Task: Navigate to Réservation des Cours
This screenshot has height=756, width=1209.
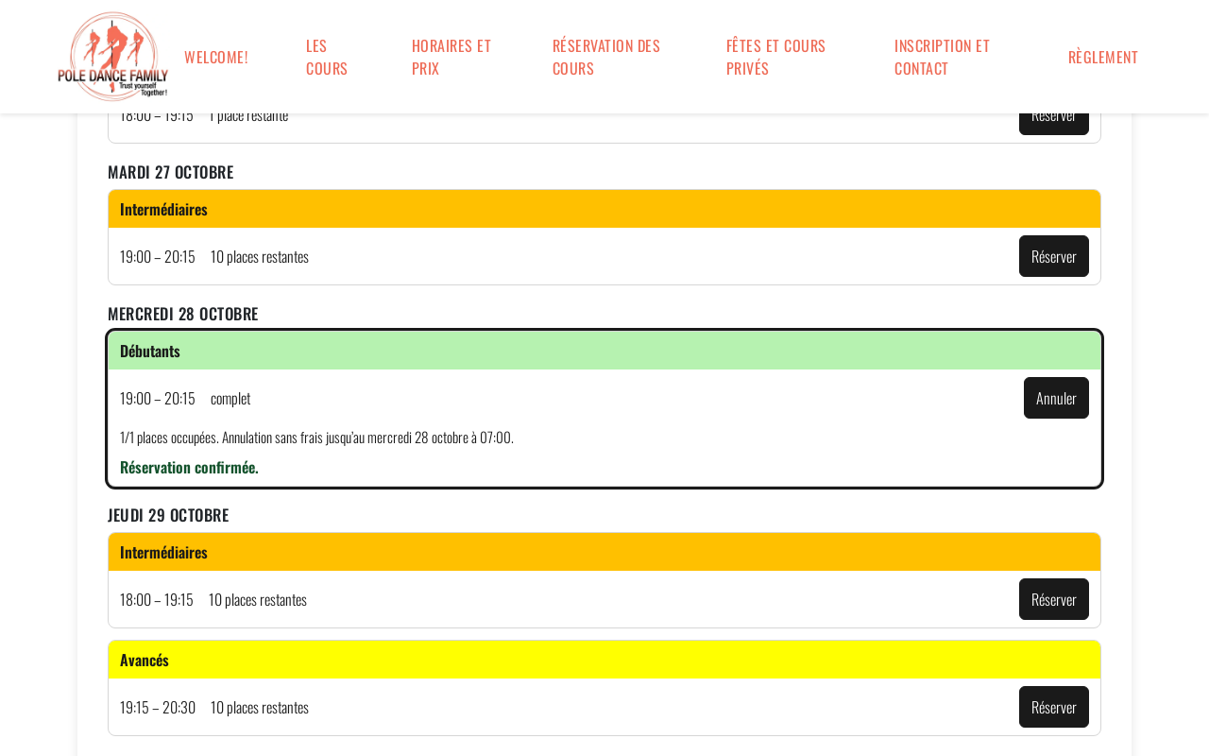Action: tap(606, 57)
